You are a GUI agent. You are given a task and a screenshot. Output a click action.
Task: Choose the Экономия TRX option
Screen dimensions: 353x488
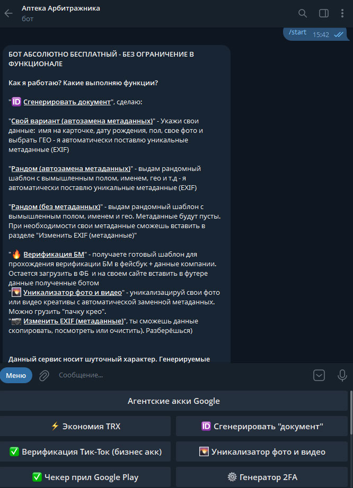point(85,426)
